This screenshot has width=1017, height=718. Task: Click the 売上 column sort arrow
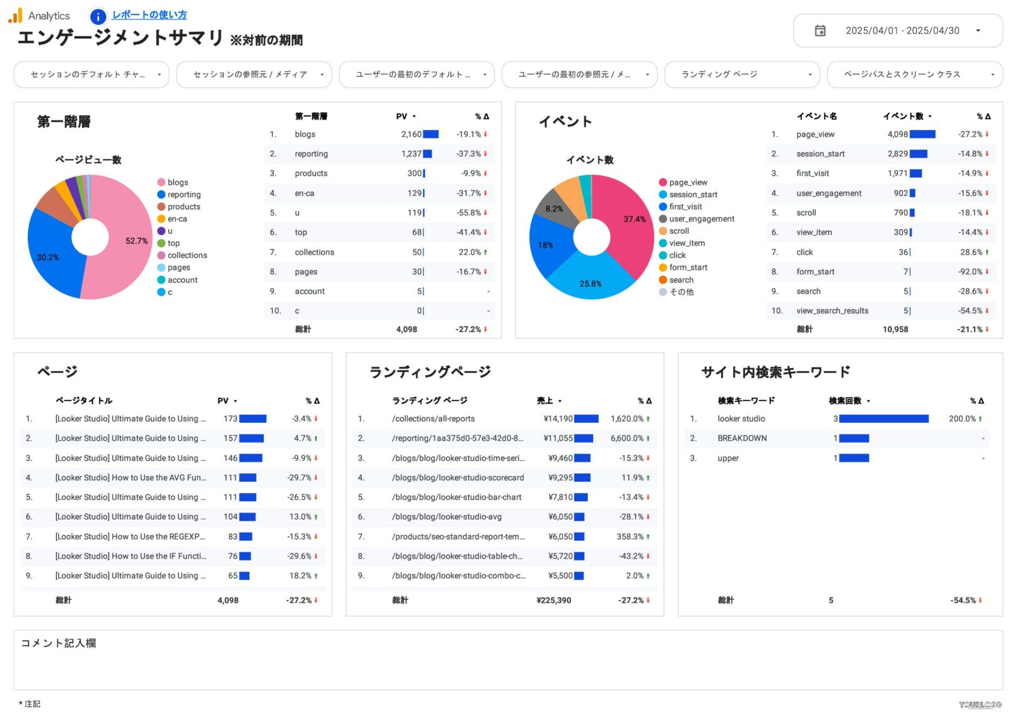tap(560, 401)
